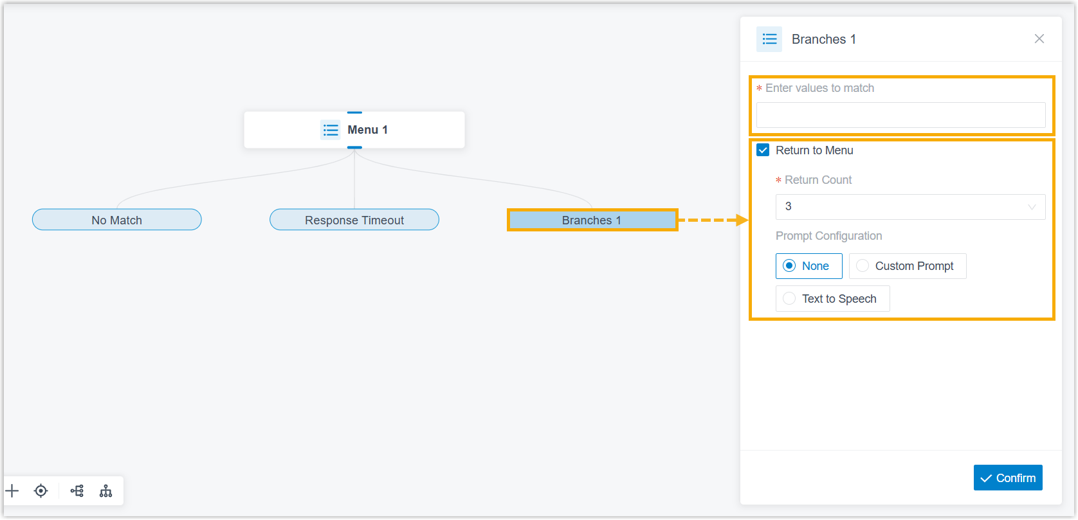The width and height of the screenshot is (1078, 520).
Task: Close the Branches 1 panel
Action: click(1039, 39)
